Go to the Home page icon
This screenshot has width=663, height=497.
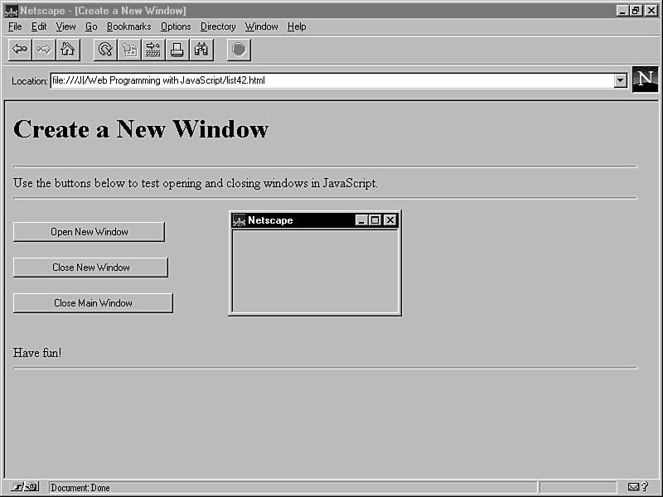pos(68,50)
